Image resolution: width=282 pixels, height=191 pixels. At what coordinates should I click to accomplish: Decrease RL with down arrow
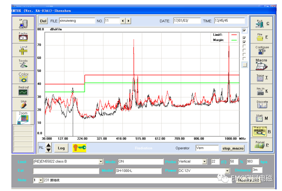[49, 150]
